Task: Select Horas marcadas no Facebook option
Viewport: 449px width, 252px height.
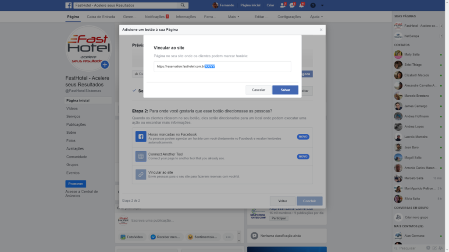Action: coord(222,138)
